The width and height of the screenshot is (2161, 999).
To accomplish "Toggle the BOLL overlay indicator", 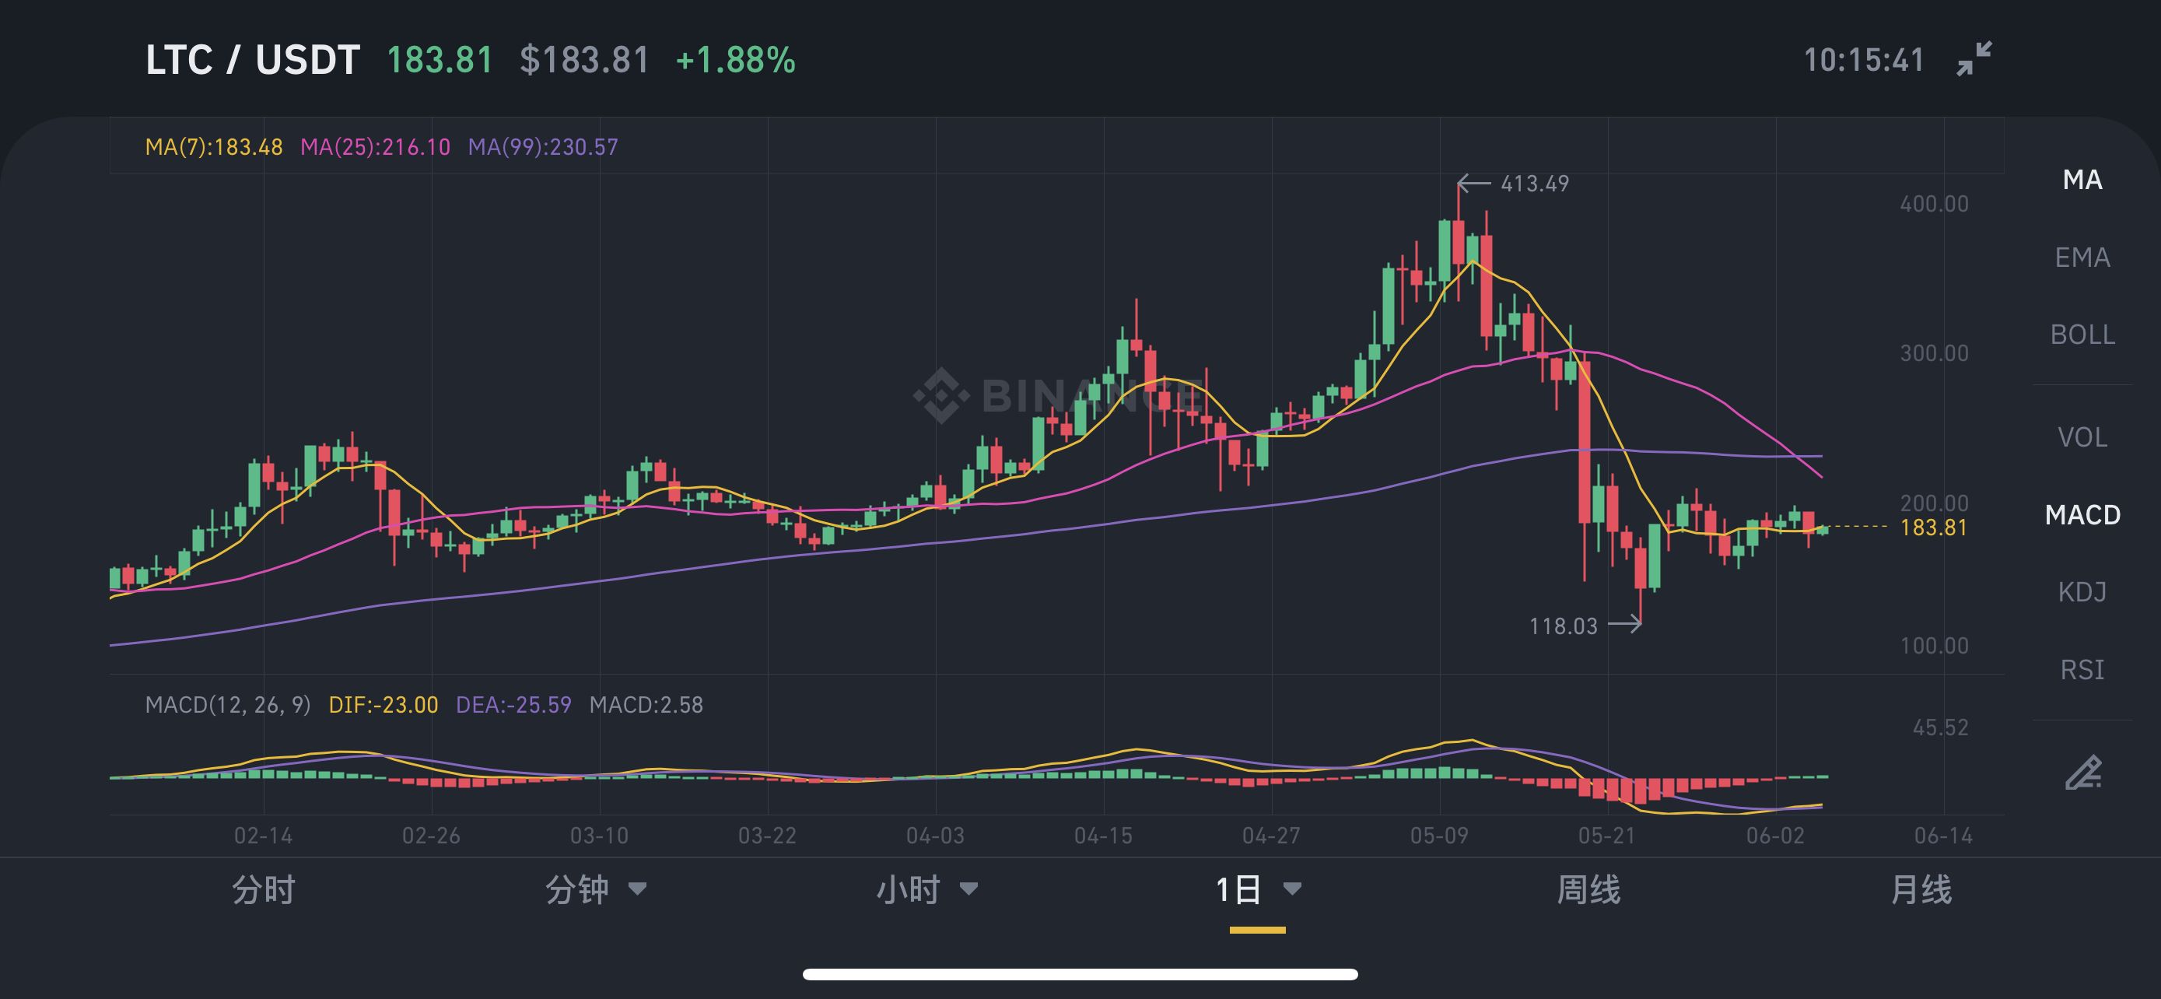I will (x=2082, y=335).
